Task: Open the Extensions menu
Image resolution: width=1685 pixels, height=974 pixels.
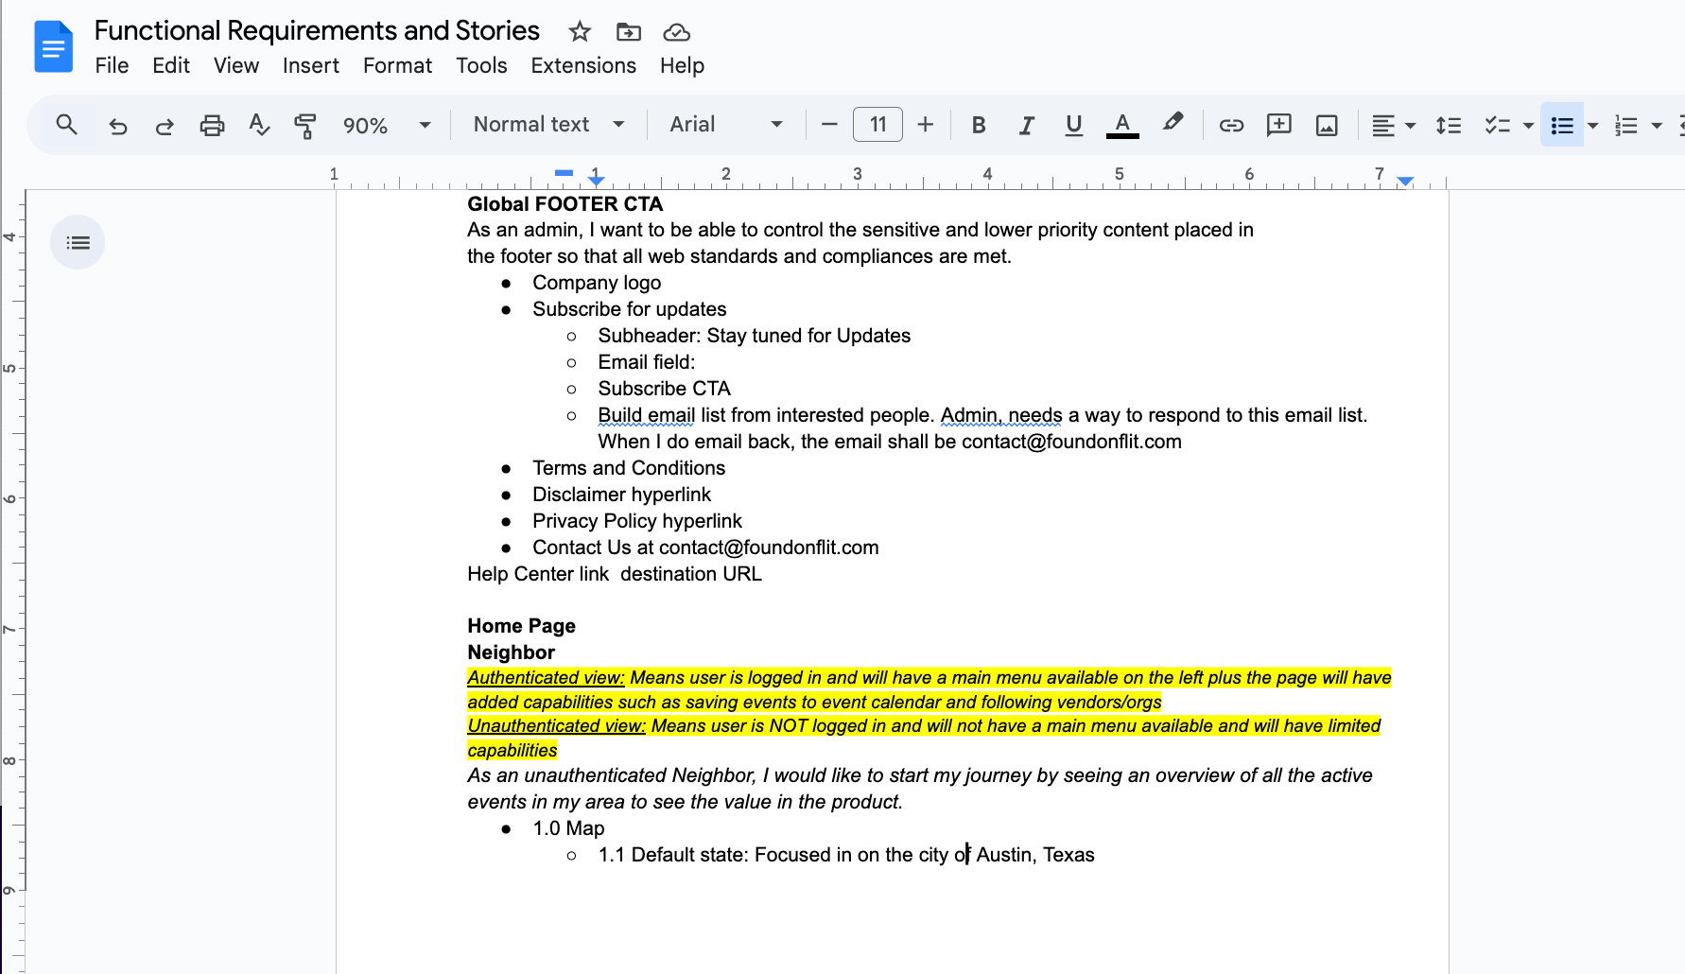Action: click(583, 65)
